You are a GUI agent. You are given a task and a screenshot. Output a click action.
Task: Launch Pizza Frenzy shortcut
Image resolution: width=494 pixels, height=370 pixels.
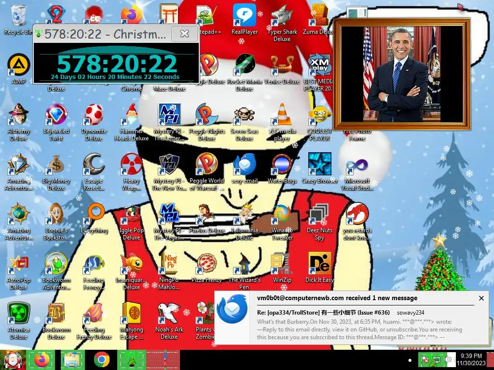206,264
